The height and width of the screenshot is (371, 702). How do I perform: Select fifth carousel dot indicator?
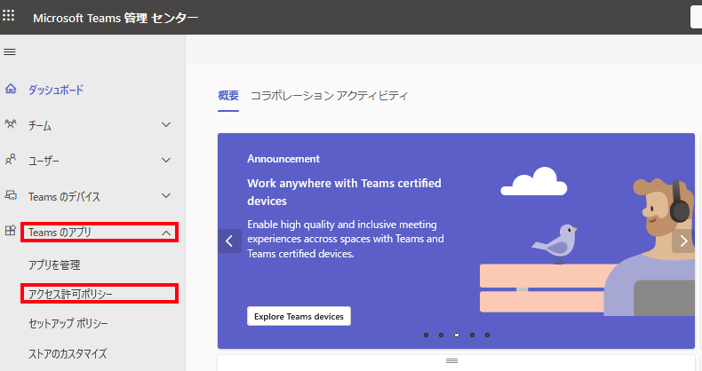pos(488,335)
